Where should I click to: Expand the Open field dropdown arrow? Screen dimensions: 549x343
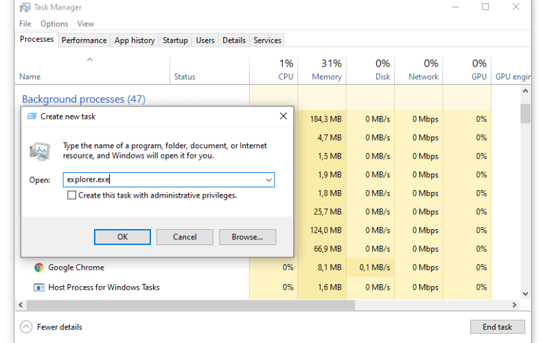click(x=268, y=180)
